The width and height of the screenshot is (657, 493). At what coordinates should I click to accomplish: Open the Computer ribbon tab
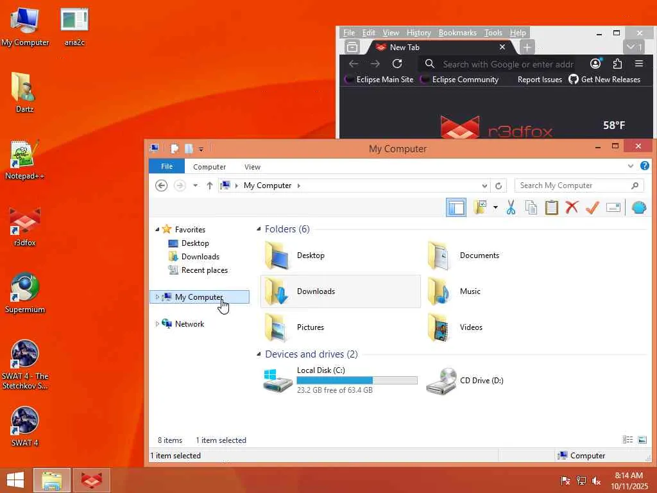point(210,167)
